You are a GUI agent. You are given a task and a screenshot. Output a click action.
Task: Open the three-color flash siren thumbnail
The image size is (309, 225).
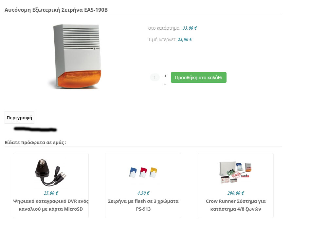coord(143,172)
